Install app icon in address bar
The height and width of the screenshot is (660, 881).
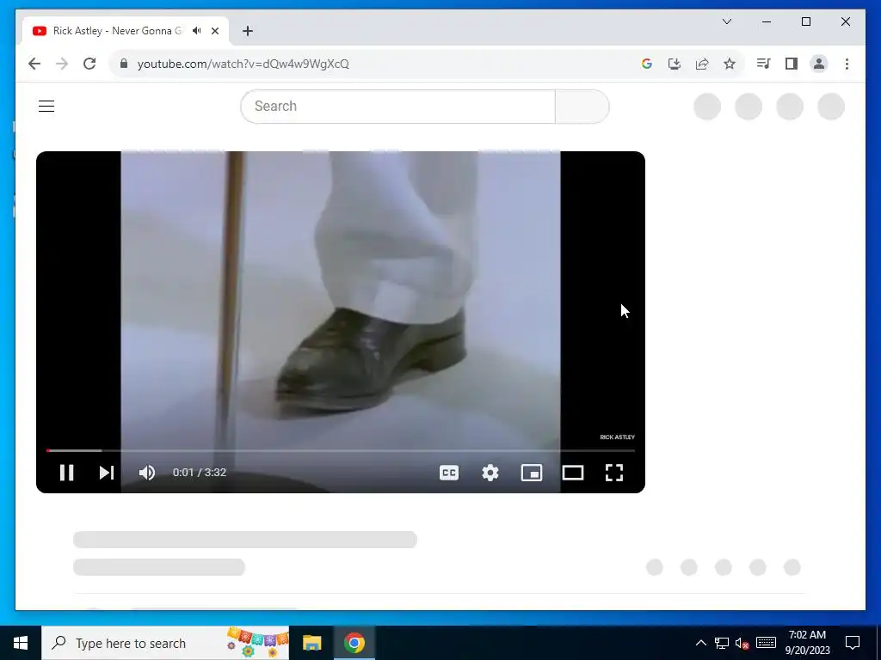pyautogui.click(x=675, y=64)
